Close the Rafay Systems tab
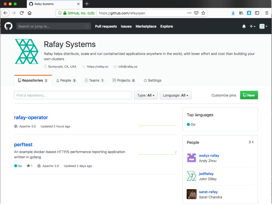 pyautogui.click(x=78, y=4)
